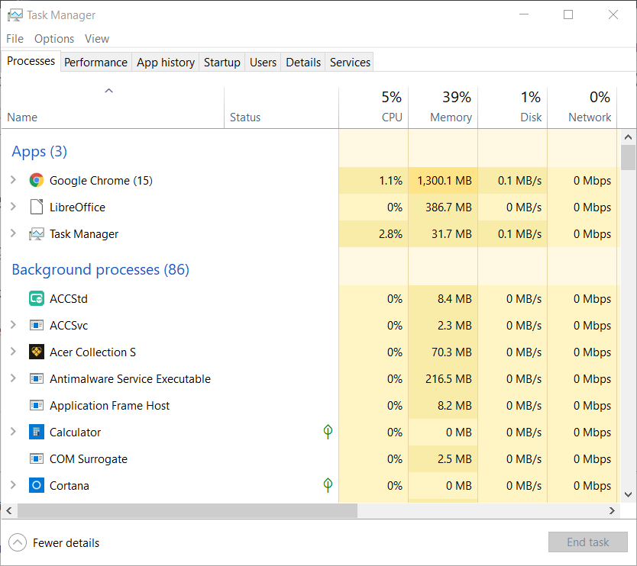Sort processes by Disk column
The image size is (637, 566).
click(x=513, y=108)
